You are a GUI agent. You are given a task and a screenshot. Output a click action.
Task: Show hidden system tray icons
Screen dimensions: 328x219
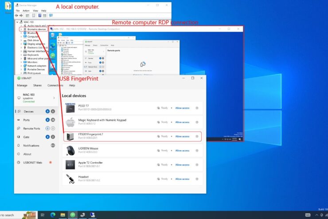(x=316, y=215)
